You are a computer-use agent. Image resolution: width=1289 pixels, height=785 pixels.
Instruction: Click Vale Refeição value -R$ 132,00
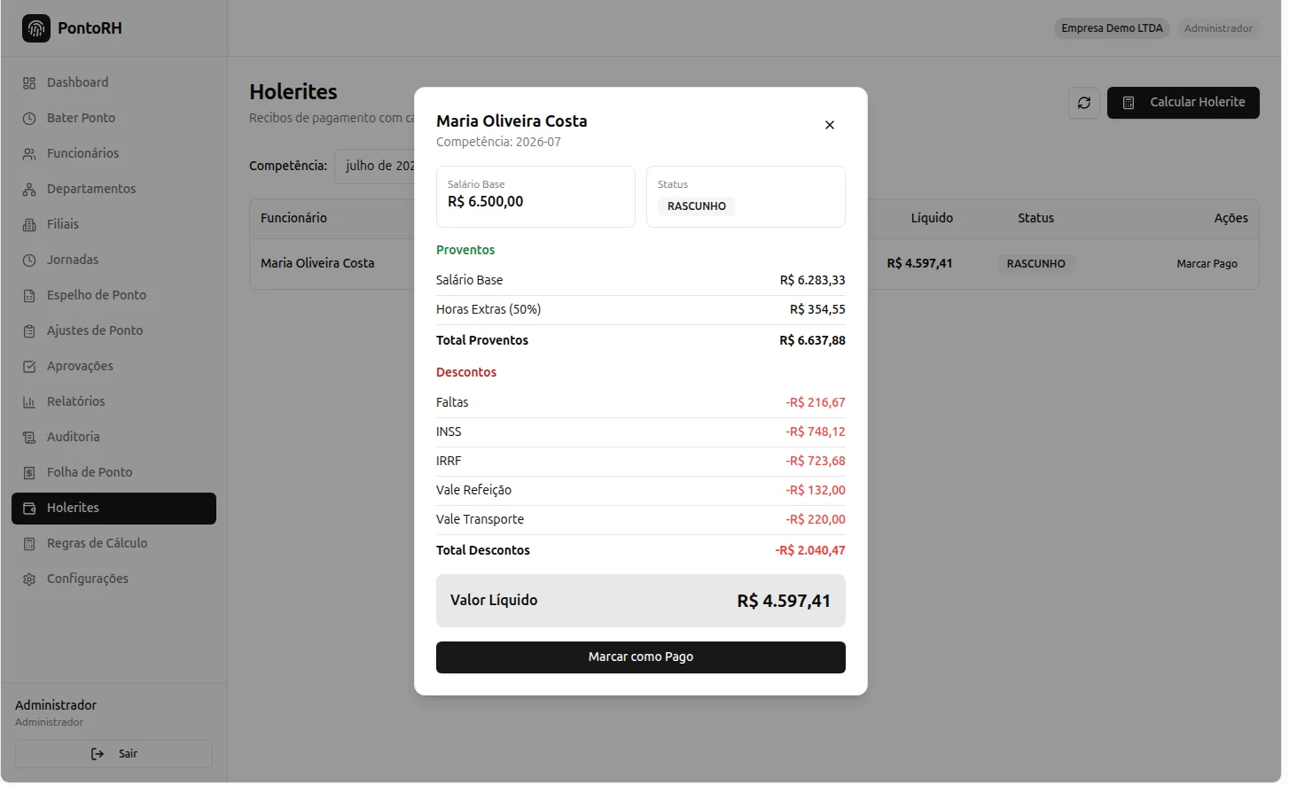[x=816, y=490]
